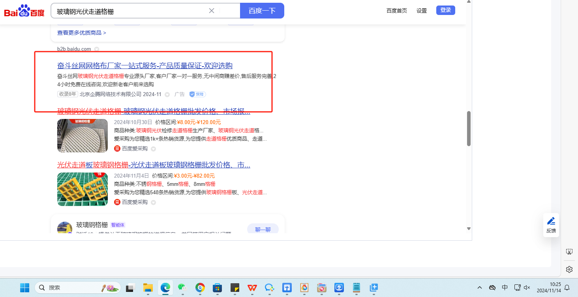The width and height of the screenshot is (578, 297).
Task: Expand dropdown arrow beside 北京企腾网络技术有限公司 2024-11
Action: (x=167, y=95)
